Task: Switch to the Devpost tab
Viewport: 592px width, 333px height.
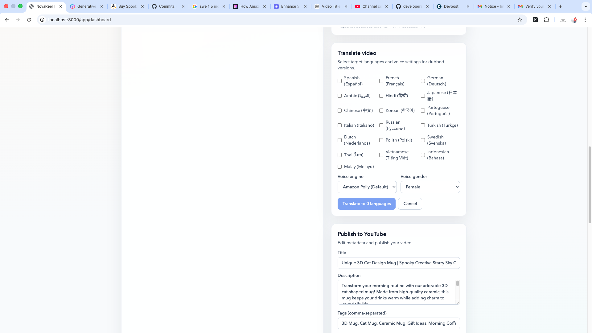Action: pyautogui.click(x=451, y=6)
